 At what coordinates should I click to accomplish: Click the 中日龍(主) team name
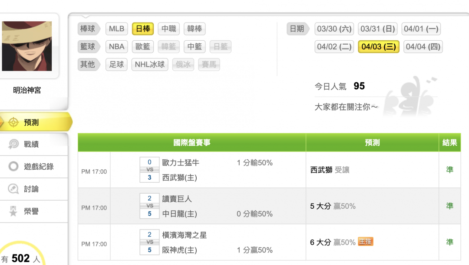click(179, 214)
